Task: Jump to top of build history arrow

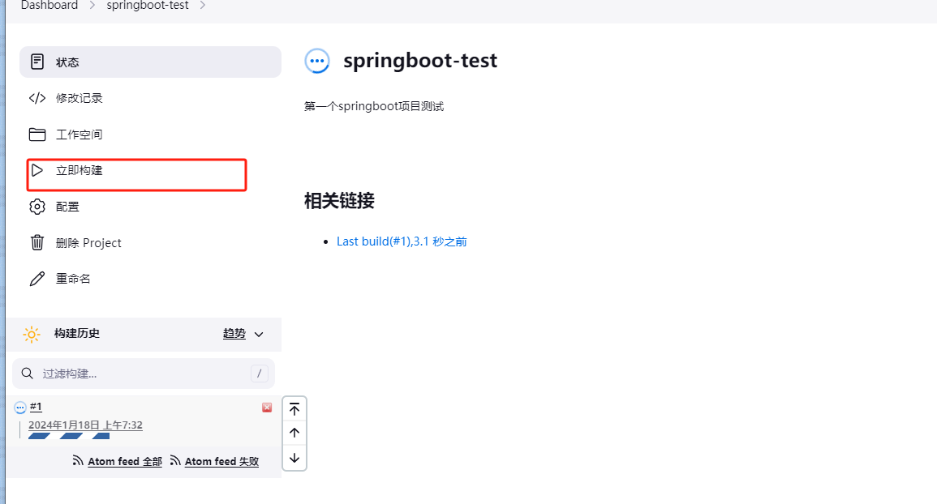Action: tap(294, 409)
